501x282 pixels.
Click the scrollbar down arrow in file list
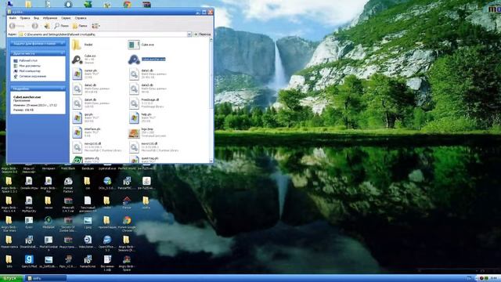pos(211,161)
